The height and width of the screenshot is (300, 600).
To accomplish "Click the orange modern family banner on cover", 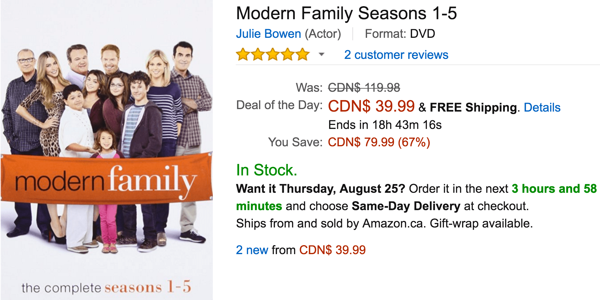I will pos(107,179).
